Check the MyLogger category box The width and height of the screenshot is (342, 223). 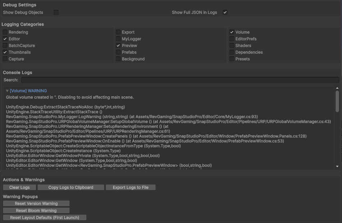click(x=118, y=39)
